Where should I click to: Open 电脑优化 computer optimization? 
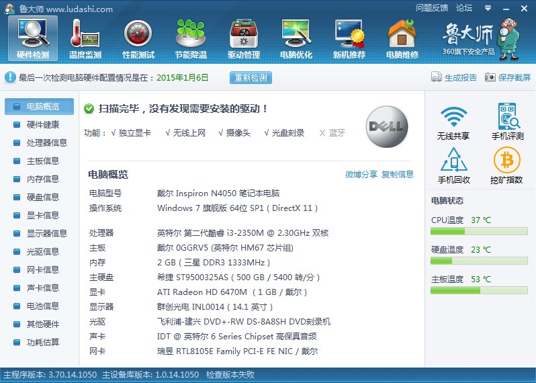point(296,38)
